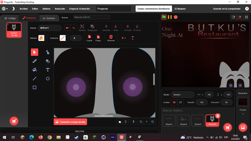Click the Undo arrow in costume editor

pos(67,28)
